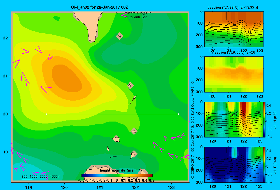Click the 'vel. N (m/s)' axis label
Screen dimensions: 280x190
click(275, 120)
